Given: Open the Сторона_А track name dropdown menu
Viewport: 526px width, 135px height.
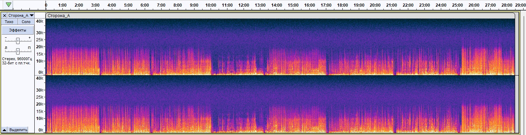Looking at the screenshot, I should tap(21, 15).
